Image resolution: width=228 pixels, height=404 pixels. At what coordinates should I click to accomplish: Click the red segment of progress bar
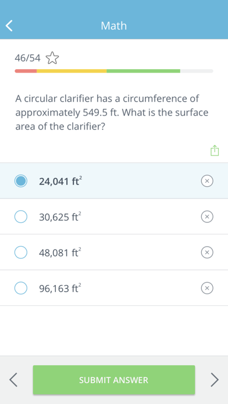(x=26, y=71)
